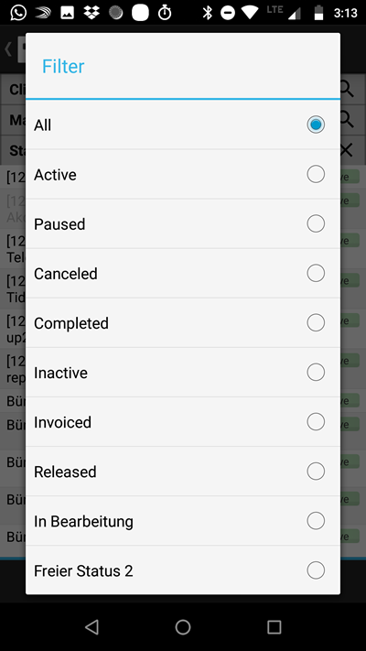
Task: Tap the Android back navigation button
Action: [x=91, y=627]
